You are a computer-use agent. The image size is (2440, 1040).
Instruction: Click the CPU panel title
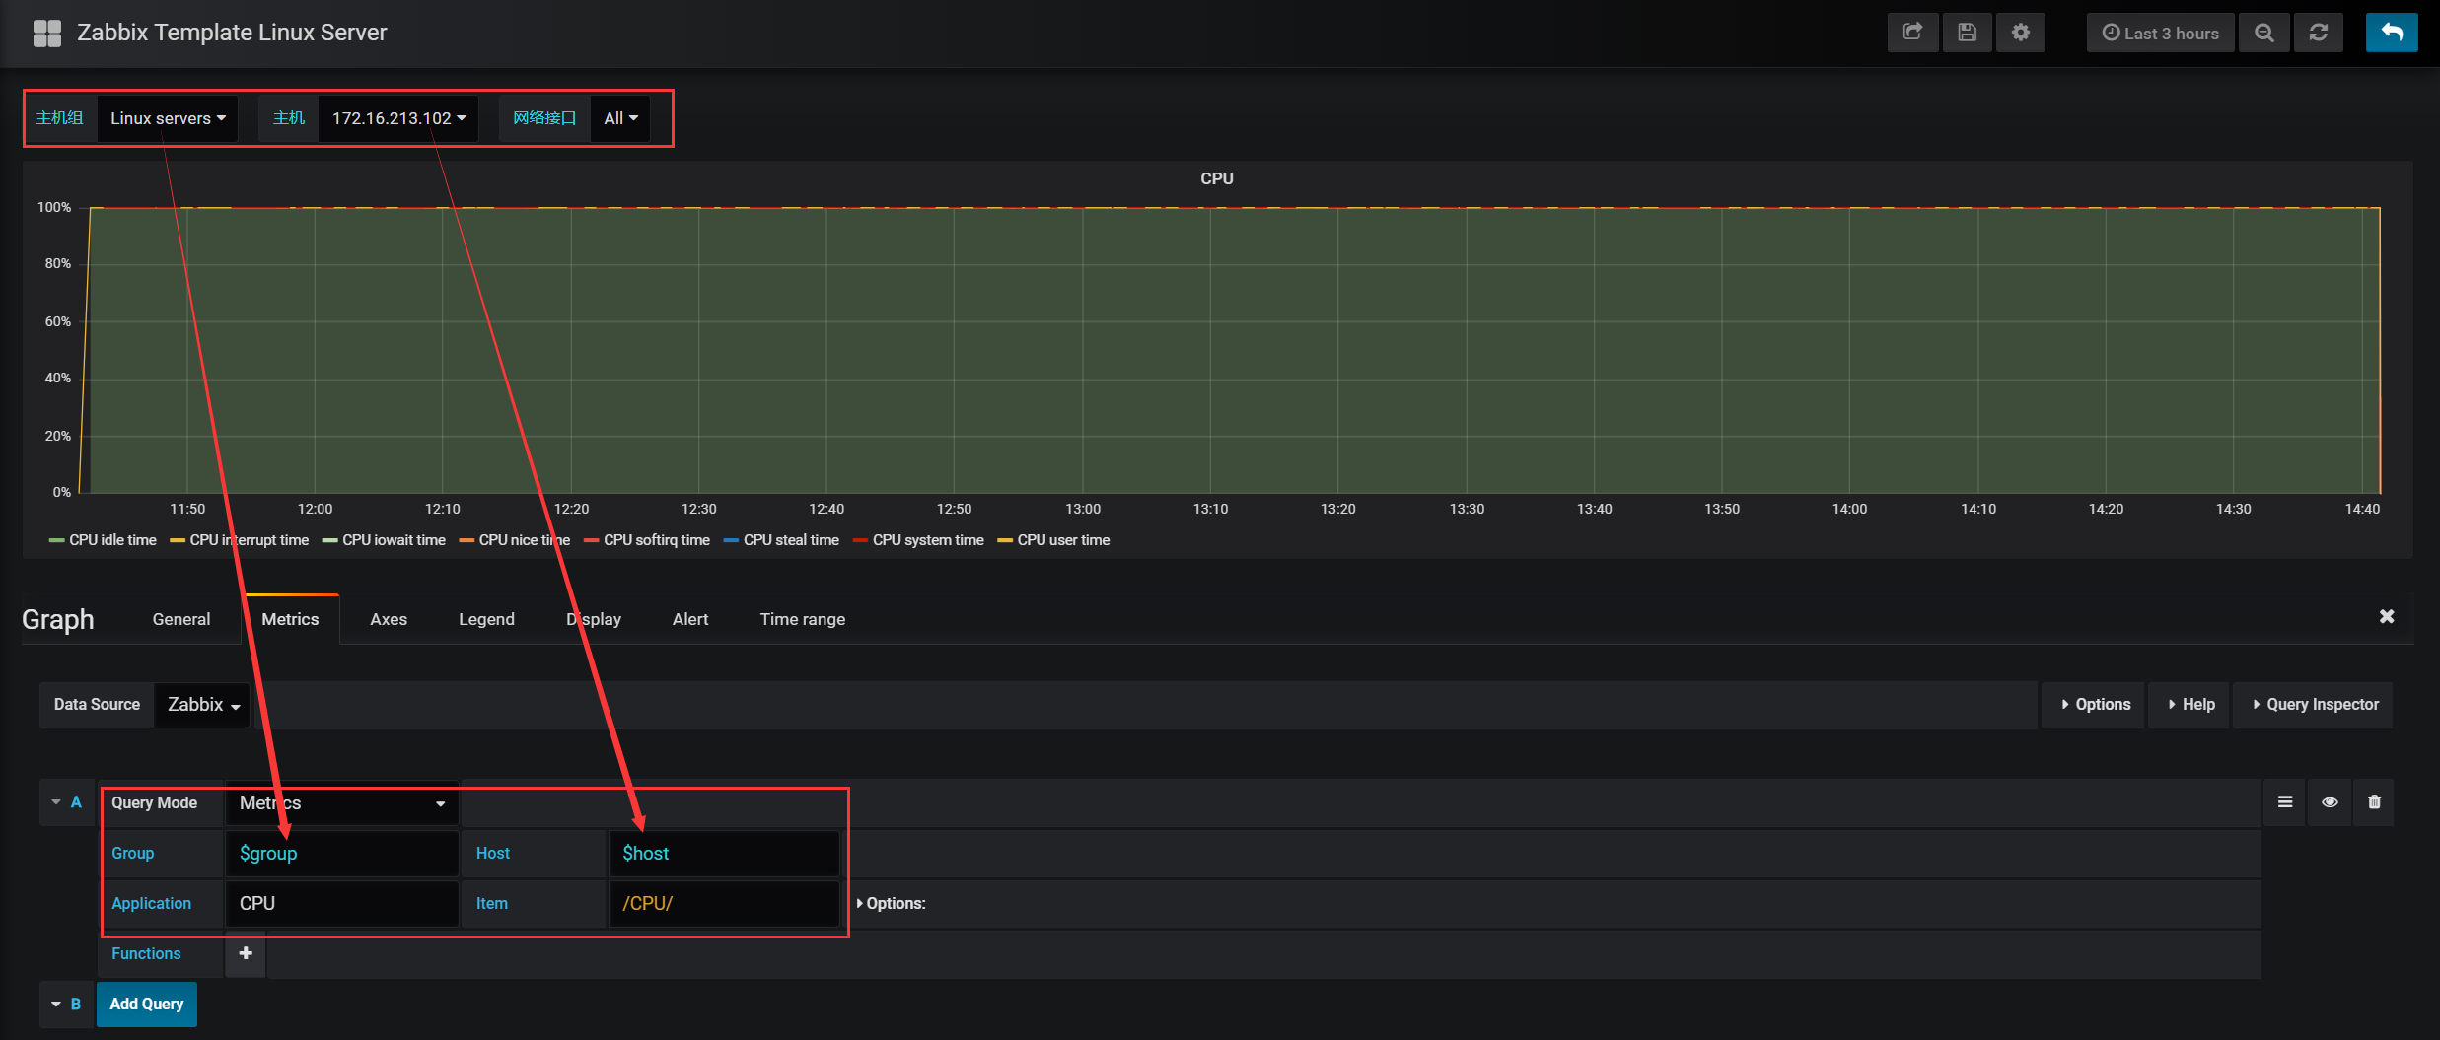(x=1217, y=178)
